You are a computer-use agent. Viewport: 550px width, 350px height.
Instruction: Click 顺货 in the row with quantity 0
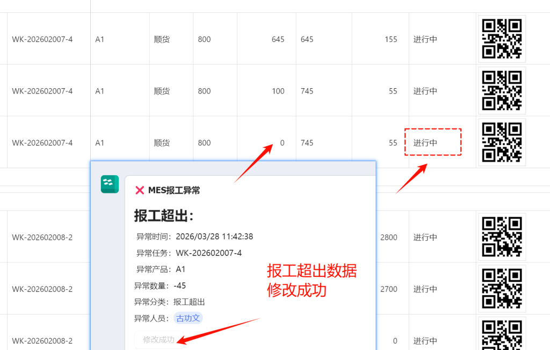[162, 143]
